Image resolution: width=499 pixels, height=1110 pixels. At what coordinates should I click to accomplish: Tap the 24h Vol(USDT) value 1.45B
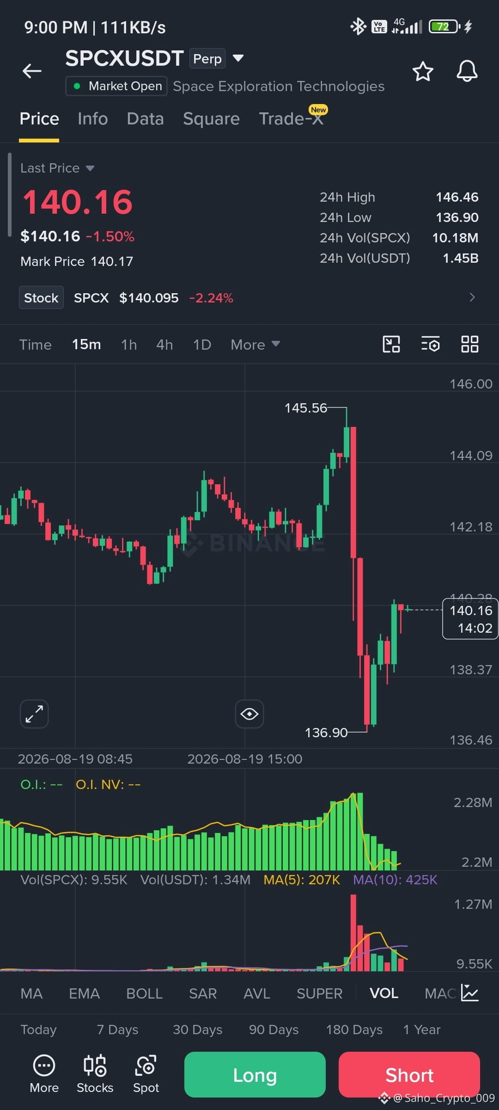pyautogui.click(x=460, y=258)
